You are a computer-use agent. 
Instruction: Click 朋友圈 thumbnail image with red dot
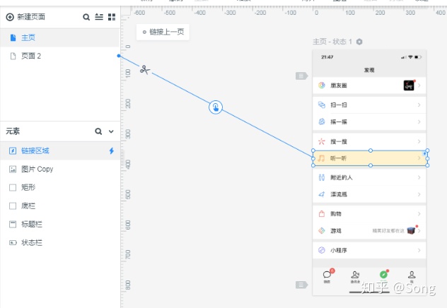tap(409, 85)
